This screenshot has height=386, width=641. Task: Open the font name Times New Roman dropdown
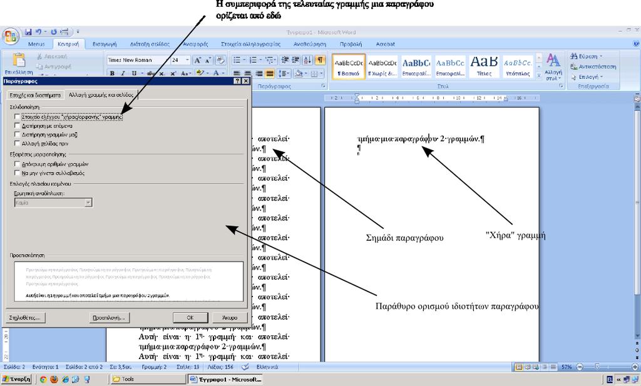click(x=168, y=60)
